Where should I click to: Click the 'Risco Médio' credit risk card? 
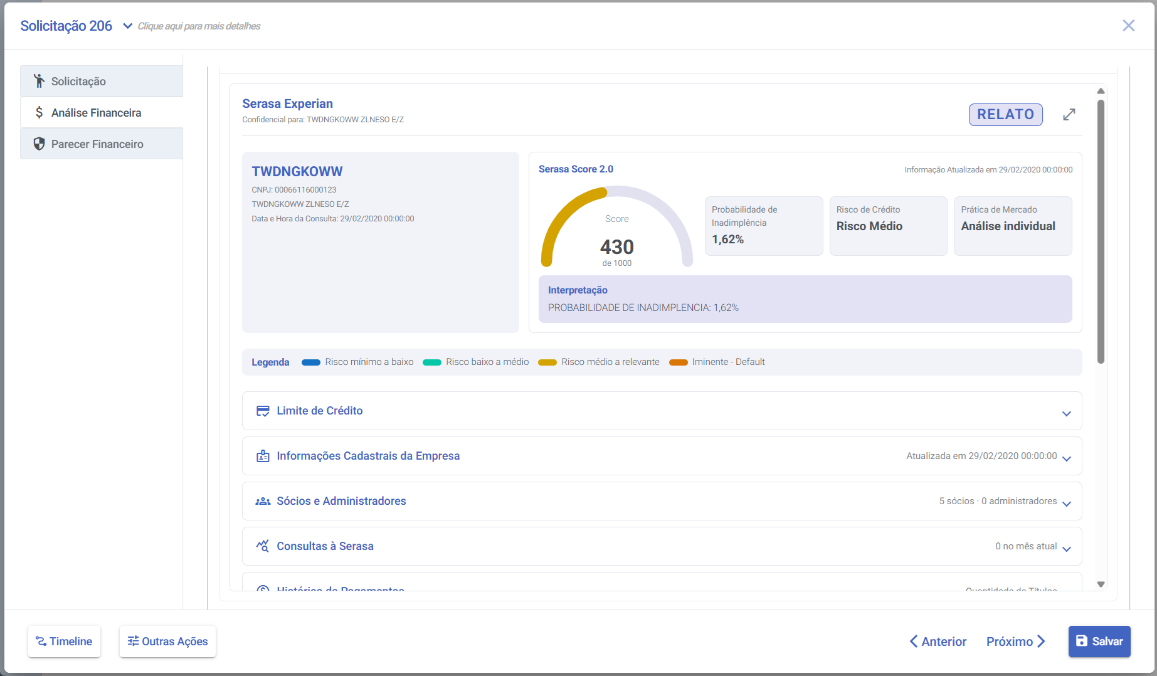point(888,226)
